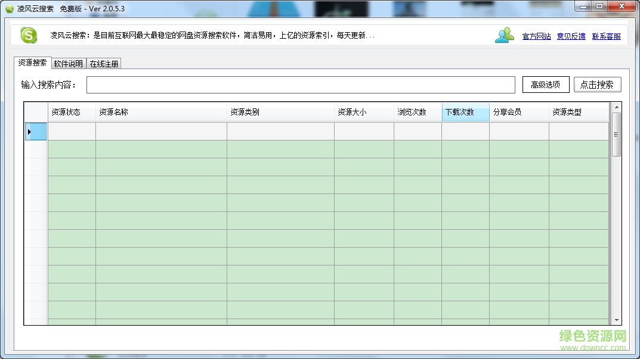640x359 pixels.
Task: Open the 官方网站 link
Action: [x=536, y=36]
